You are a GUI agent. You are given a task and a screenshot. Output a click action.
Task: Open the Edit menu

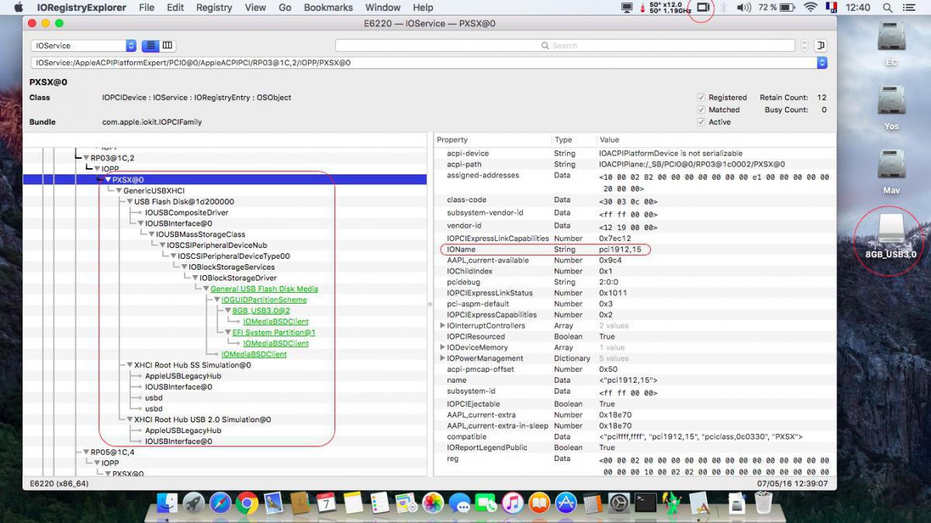coord(175,8)
